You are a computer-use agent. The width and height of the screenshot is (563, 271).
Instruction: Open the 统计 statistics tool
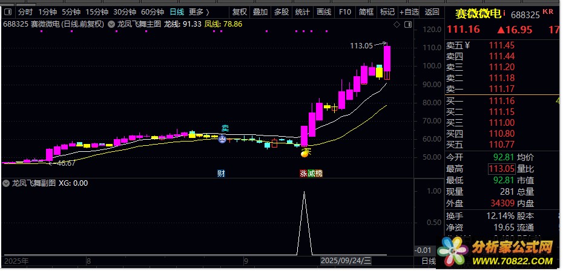302,12
